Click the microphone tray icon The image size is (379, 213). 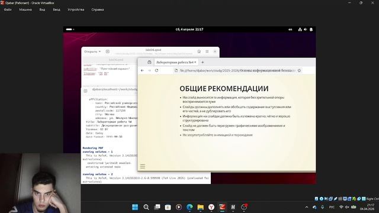[322, 207]
